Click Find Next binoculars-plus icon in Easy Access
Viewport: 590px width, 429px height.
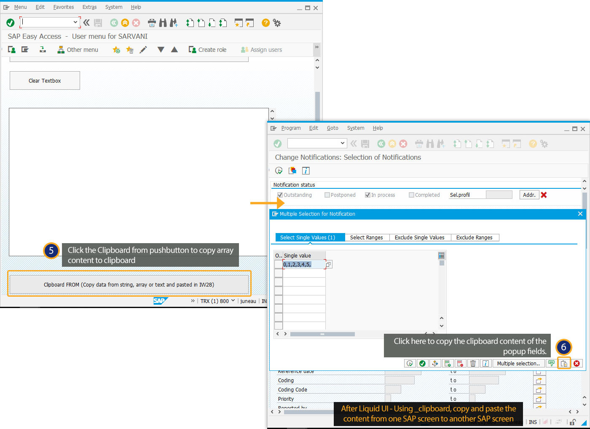click(174, 23)
